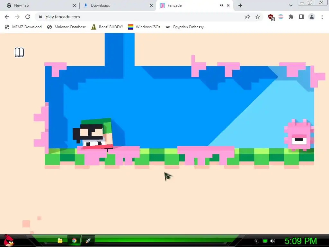The image size is (329, 247).
Task: Toggle the browser side panel
Action: (x=301, y=17)
